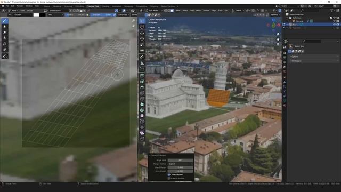Open the Global transform orientation dropdown
341x192 pixels.
point(238,11)
